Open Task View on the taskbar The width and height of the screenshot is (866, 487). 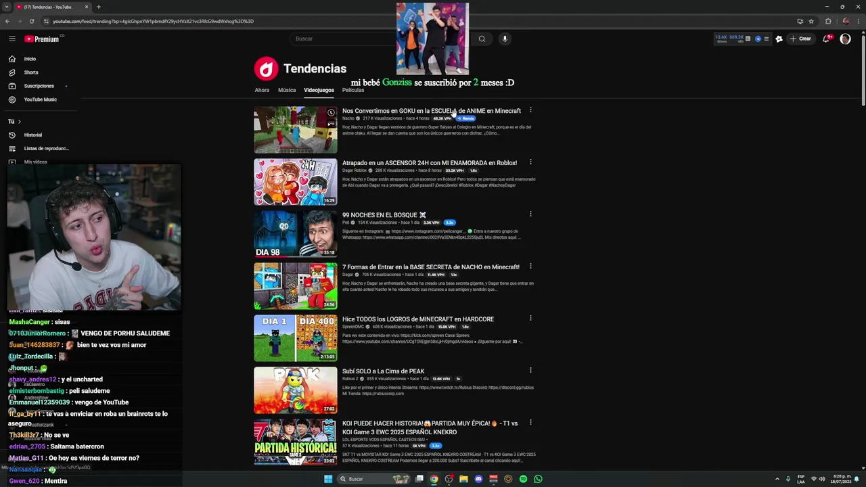(x=419, y=479)
